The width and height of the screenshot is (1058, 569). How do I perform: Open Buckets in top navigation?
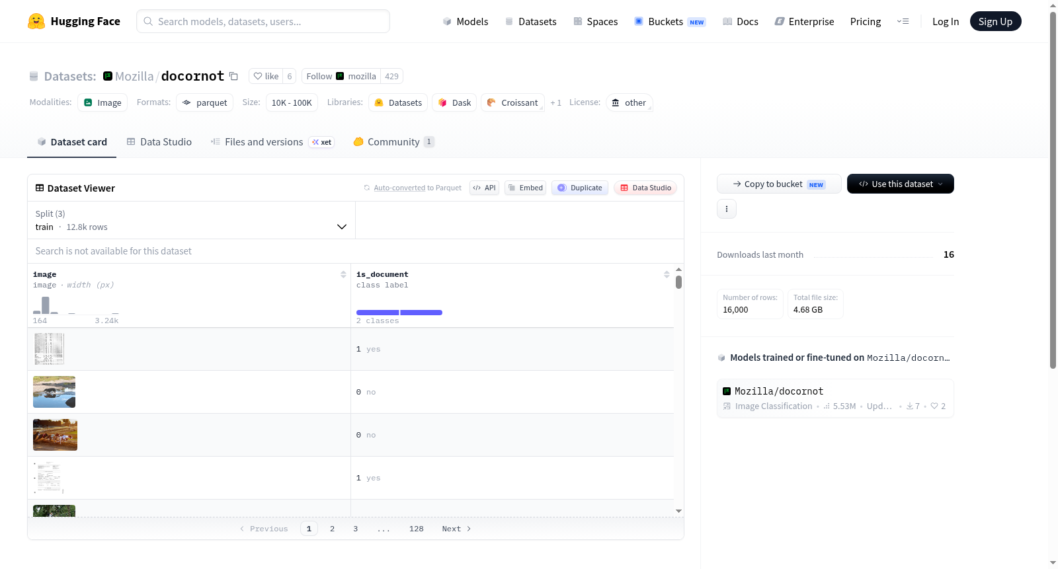(x=670, y=21)
